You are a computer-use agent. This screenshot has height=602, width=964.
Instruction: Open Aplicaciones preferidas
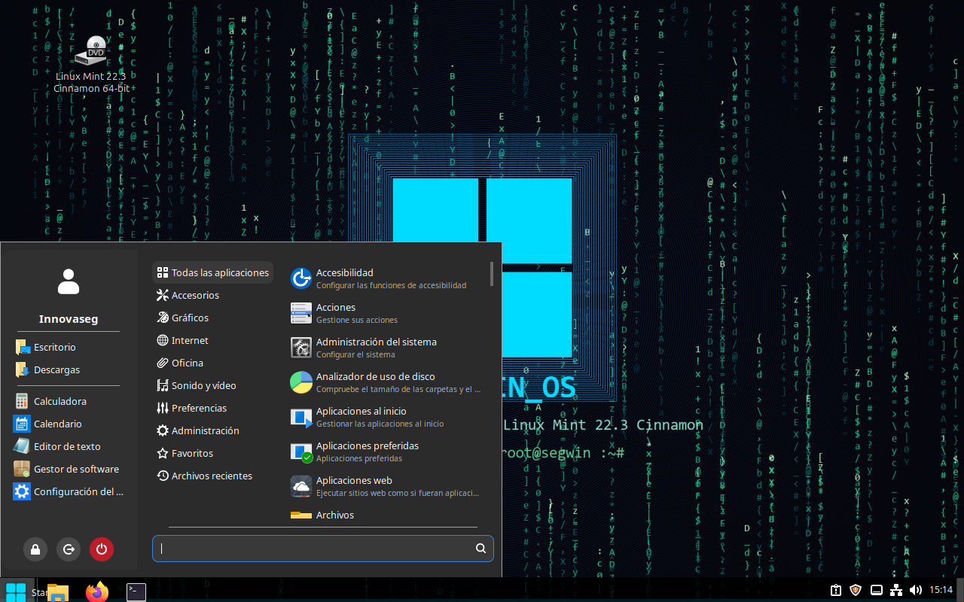pyautogui.click(x=387, y=451)
